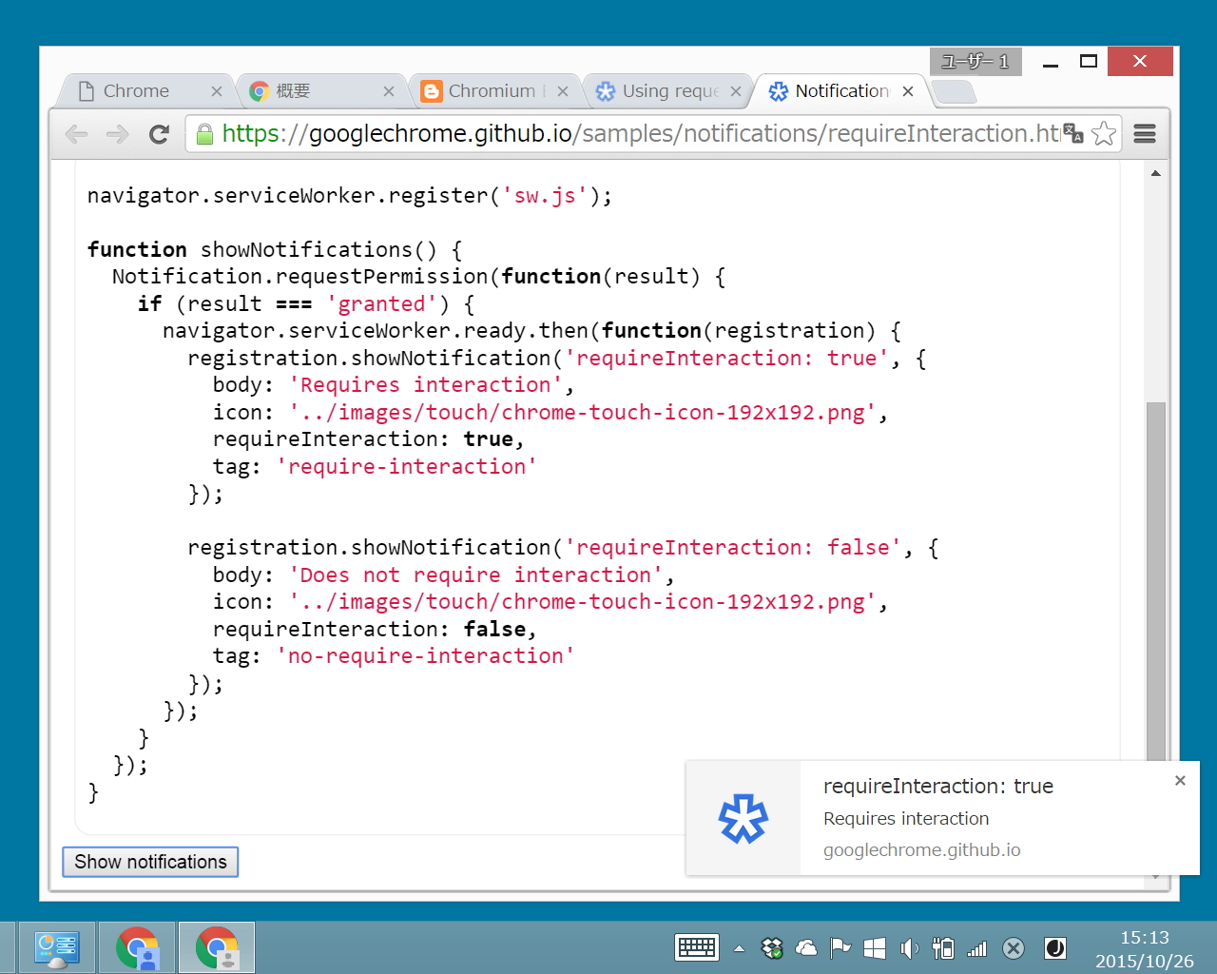This screenshot has height=974, width=1217.
Task: Click the power plug battery tray icon
Action: [943, 947]
